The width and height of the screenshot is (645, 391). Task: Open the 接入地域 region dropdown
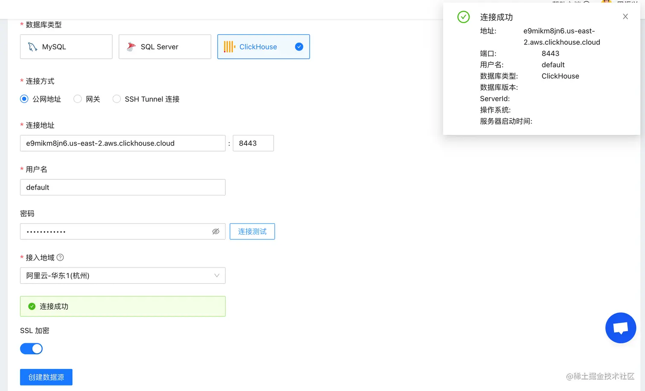217,276
